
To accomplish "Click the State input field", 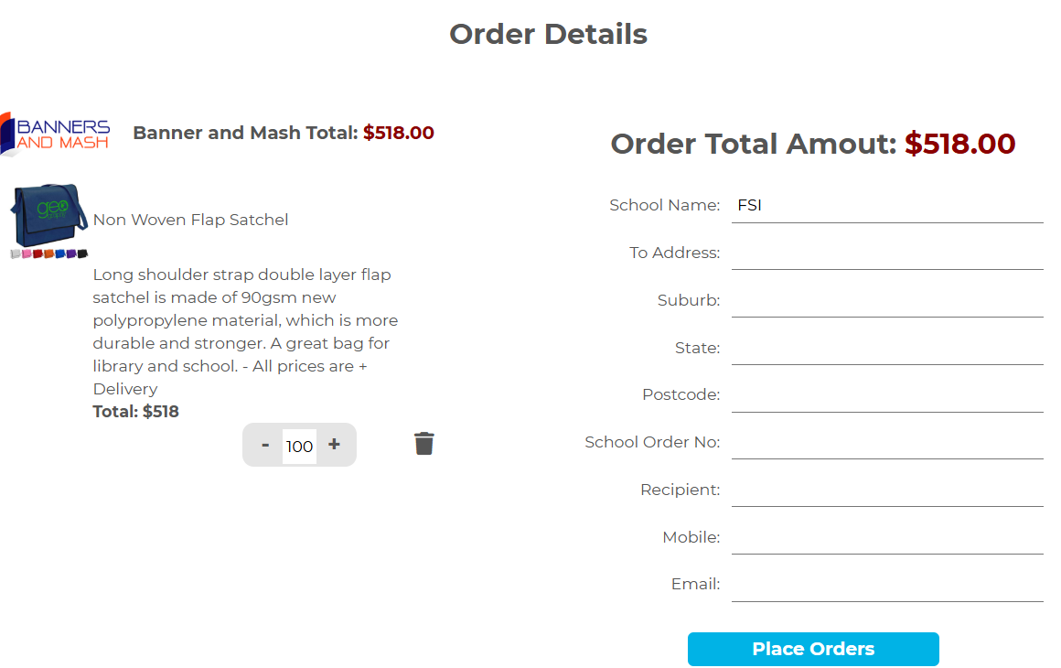I will [887, 348].
